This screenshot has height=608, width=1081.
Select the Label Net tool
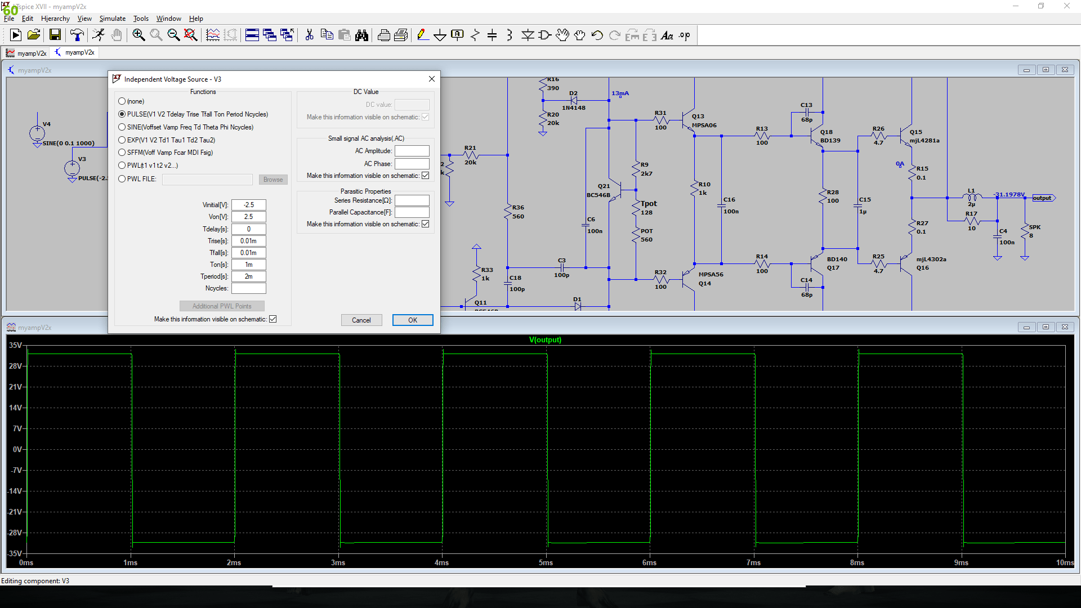(x=457, y=35)
